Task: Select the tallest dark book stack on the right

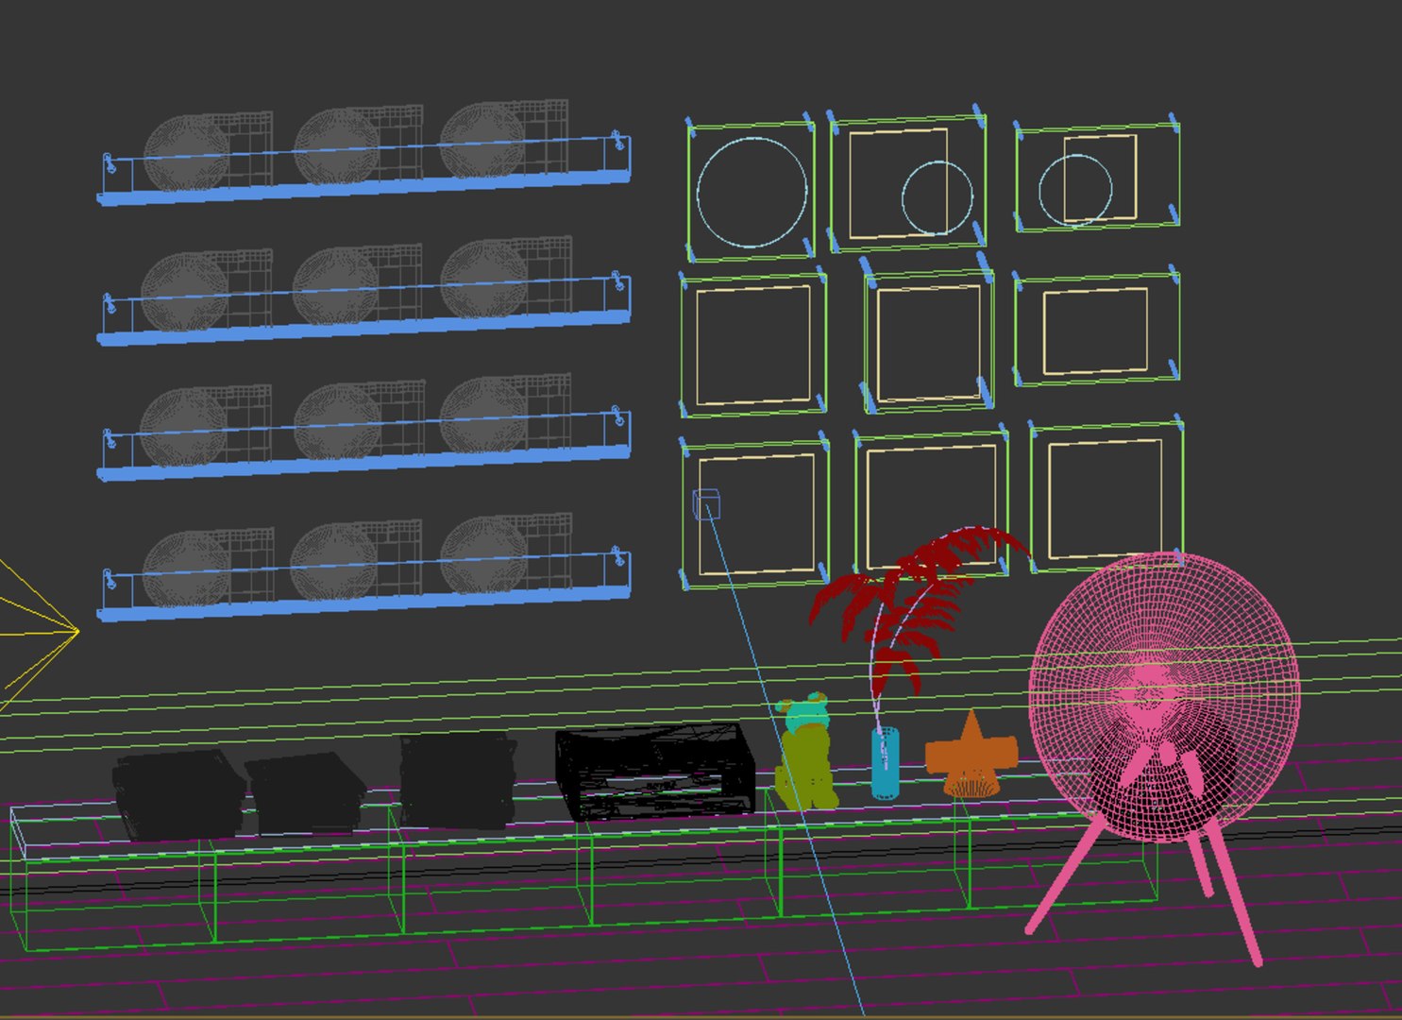Action: pyautogui.click(x=457, y=781)
